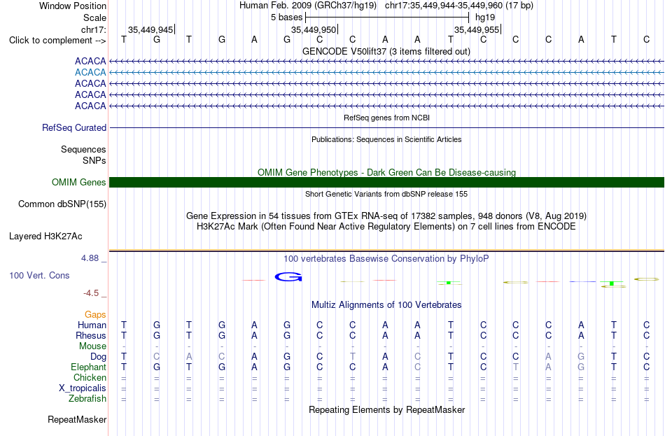Viewport: 665px width, 436px height.
Task: Click the RepeatMasker track label
Action: click(77, 419)
